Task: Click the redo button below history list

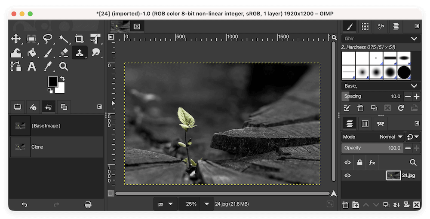Action: pos(56,204)
